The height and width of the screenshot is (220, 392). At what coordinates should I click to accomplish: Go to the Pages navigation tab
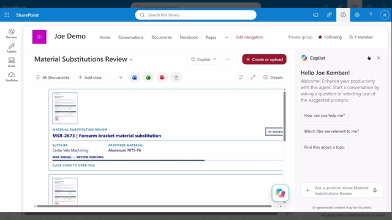211,37
